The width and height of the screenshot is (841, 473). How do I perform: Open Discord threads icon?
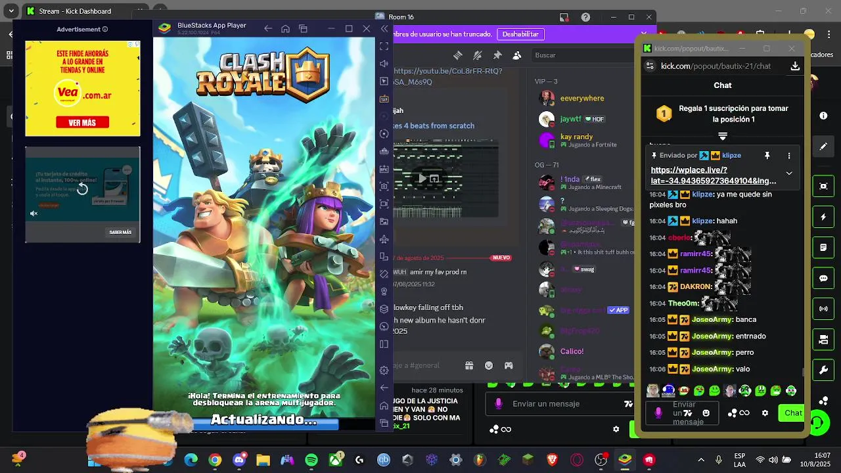pyautogui.click(x=458, y=55)
